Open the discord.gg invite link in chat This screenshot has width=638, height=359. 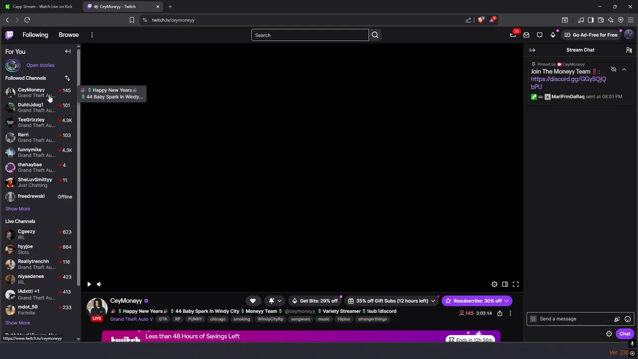click(x=568, y=83)
